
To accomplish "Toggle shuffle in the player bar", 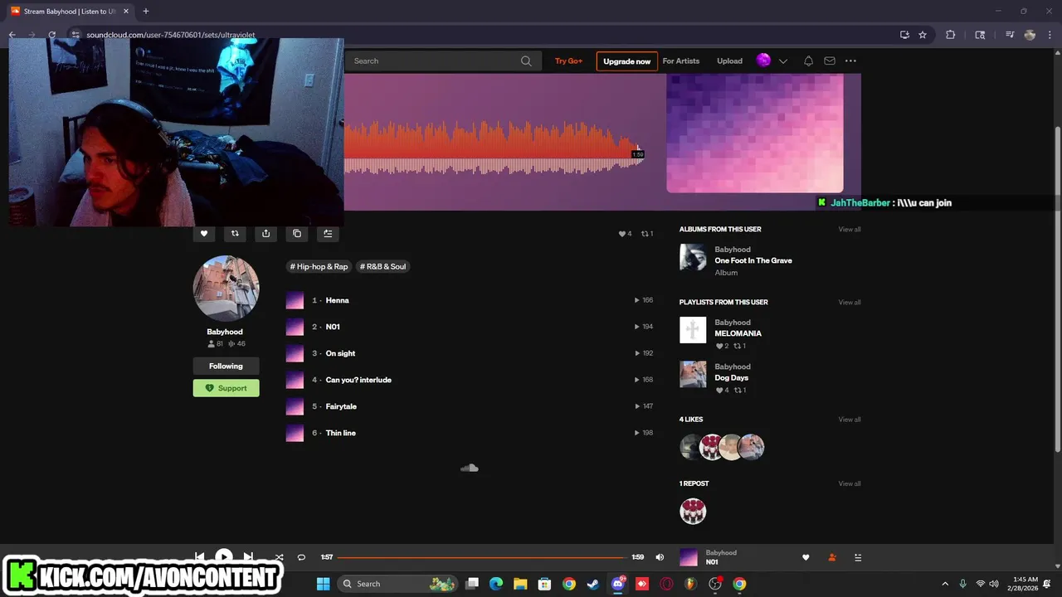I will click(279, 557).
